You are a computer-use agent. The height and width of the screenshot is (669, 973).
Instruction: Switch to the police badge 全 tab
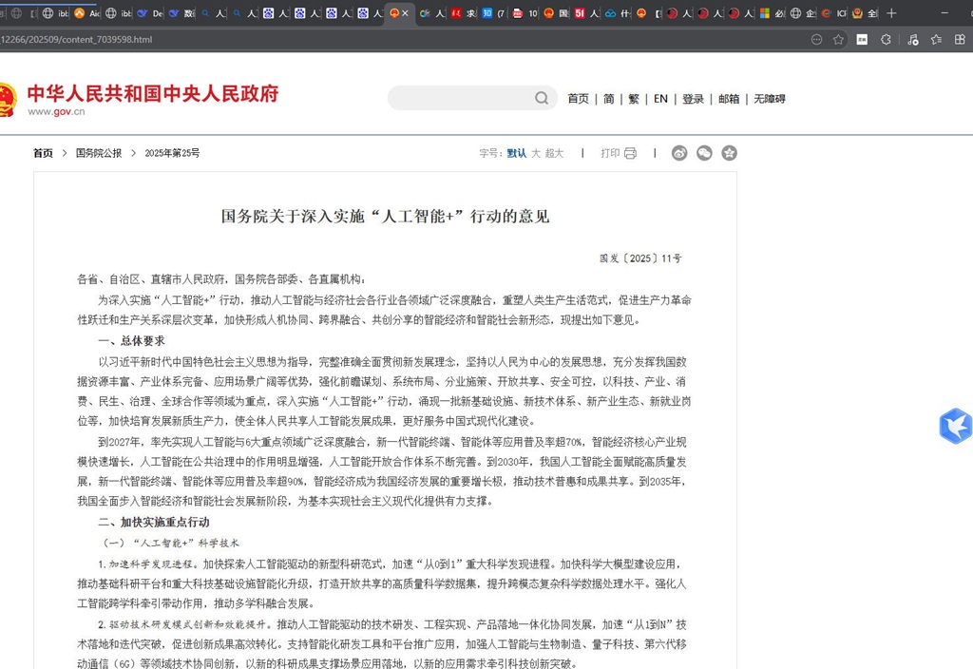(x=865, y=13)
